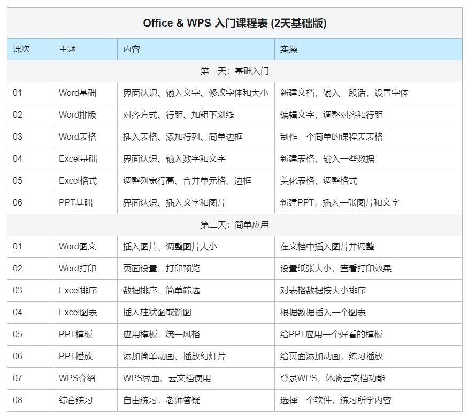The height and width of the screenshot is (417, 468).
Task: Select the cell "新建文档，输入一段话，设置字体"
Action: [x=369, y=93]
